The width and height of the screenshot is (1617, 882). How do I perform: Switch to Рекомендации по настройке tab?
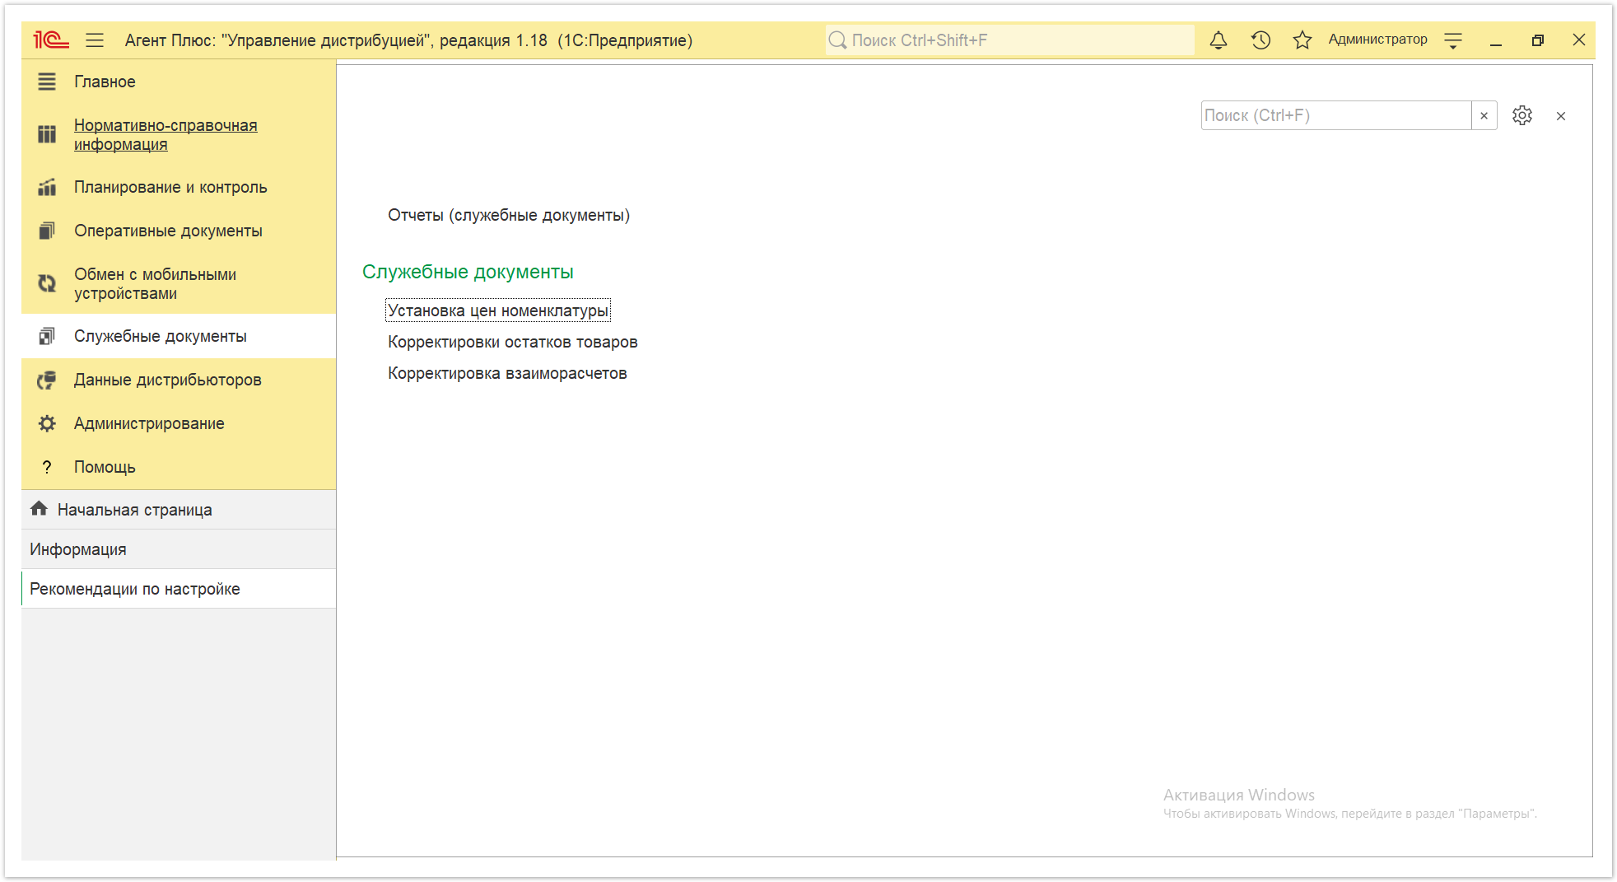(x=179, y=589)
